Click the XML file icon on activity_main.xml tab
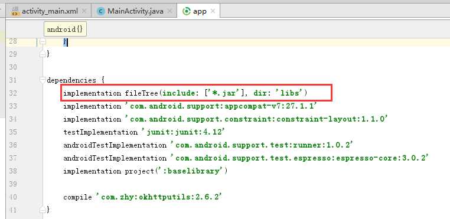Viewport: 450px width, 219px height. coord(15,11)
